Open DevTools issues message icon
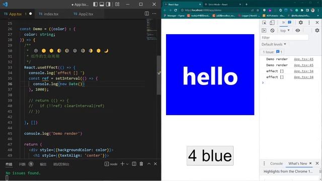The height and width of the screenshot is (181, 322). (290, 22)
